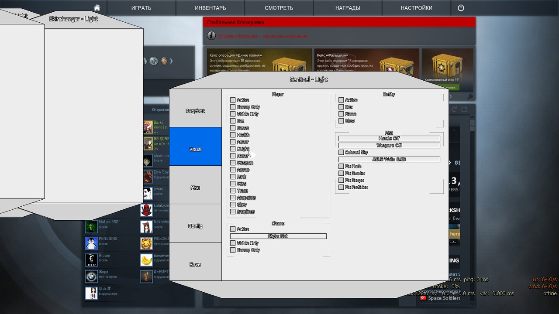559x314 pixels.
Task: Click the pop-out icon in the right panel
Action: pos(464,109)
